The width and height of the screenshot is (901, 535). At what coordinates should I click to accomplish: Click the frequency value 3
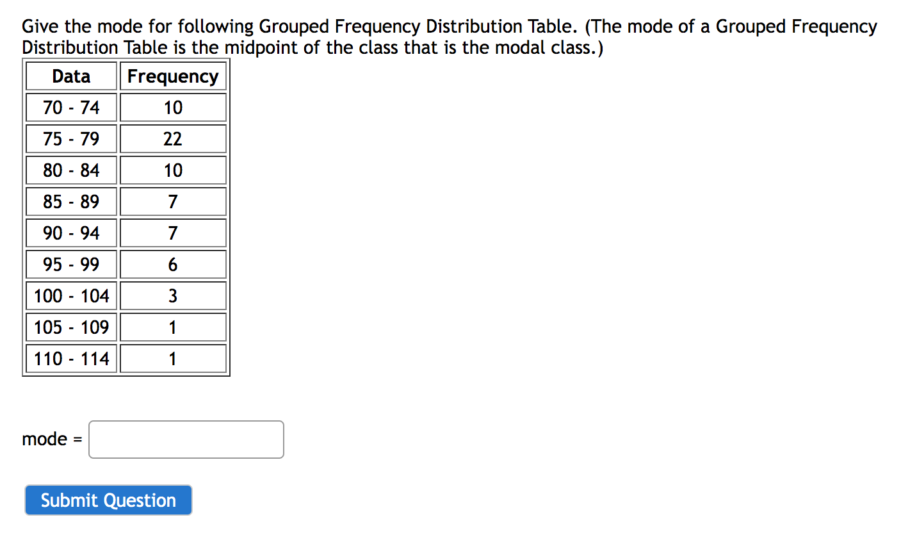[x=173, y=295]
